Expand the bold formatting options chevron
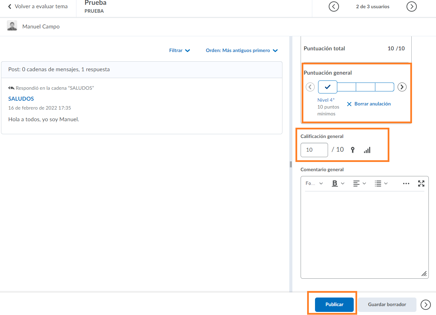The height and width of the screenshot is (315, 436). pyautogui.click(x=342, y=184)
